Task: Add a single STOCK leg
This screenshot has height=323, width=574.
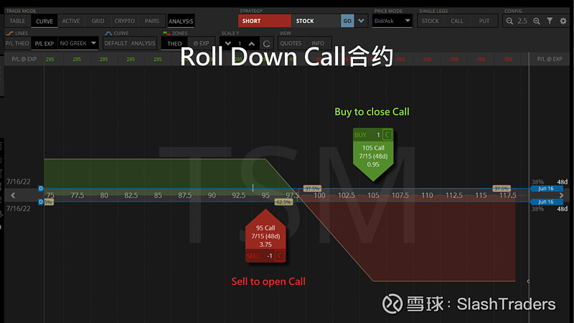Action: [x=430, y=21]
